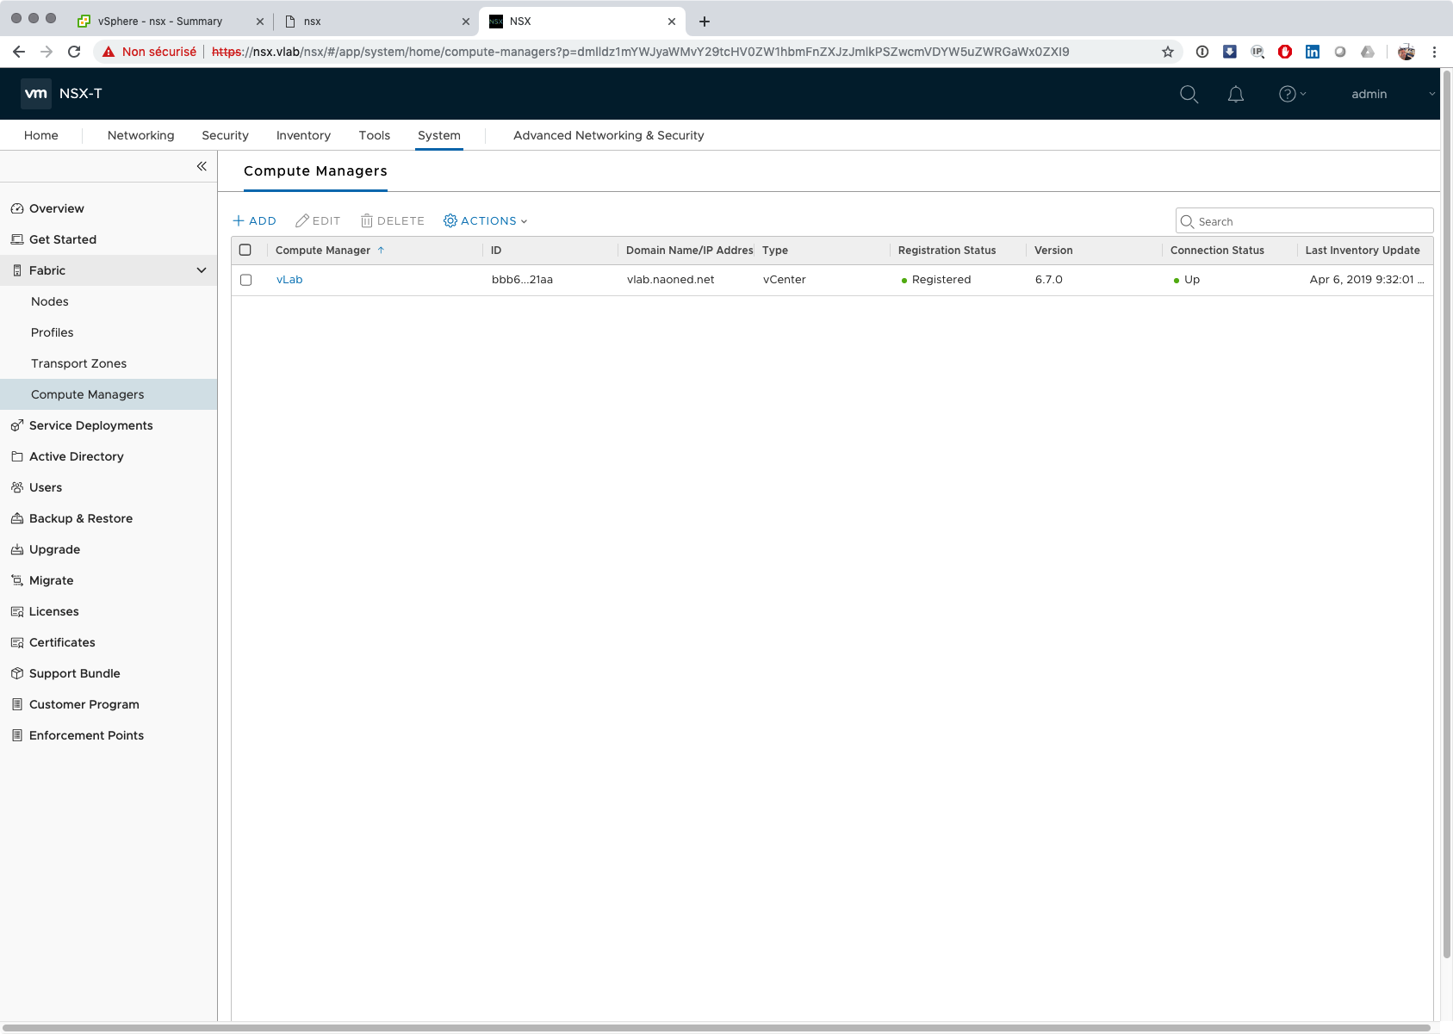This screenshot has height=1034, width=1453.
Task: Click the NSX-T search magnifier icon
Action: tap(1189, 94)
